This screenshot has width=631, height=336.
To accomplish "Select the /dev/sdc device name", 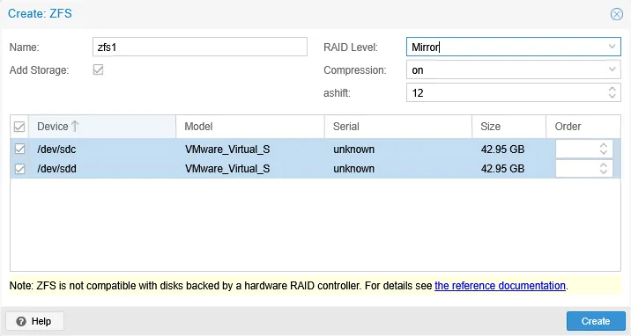I will (56, 150).
